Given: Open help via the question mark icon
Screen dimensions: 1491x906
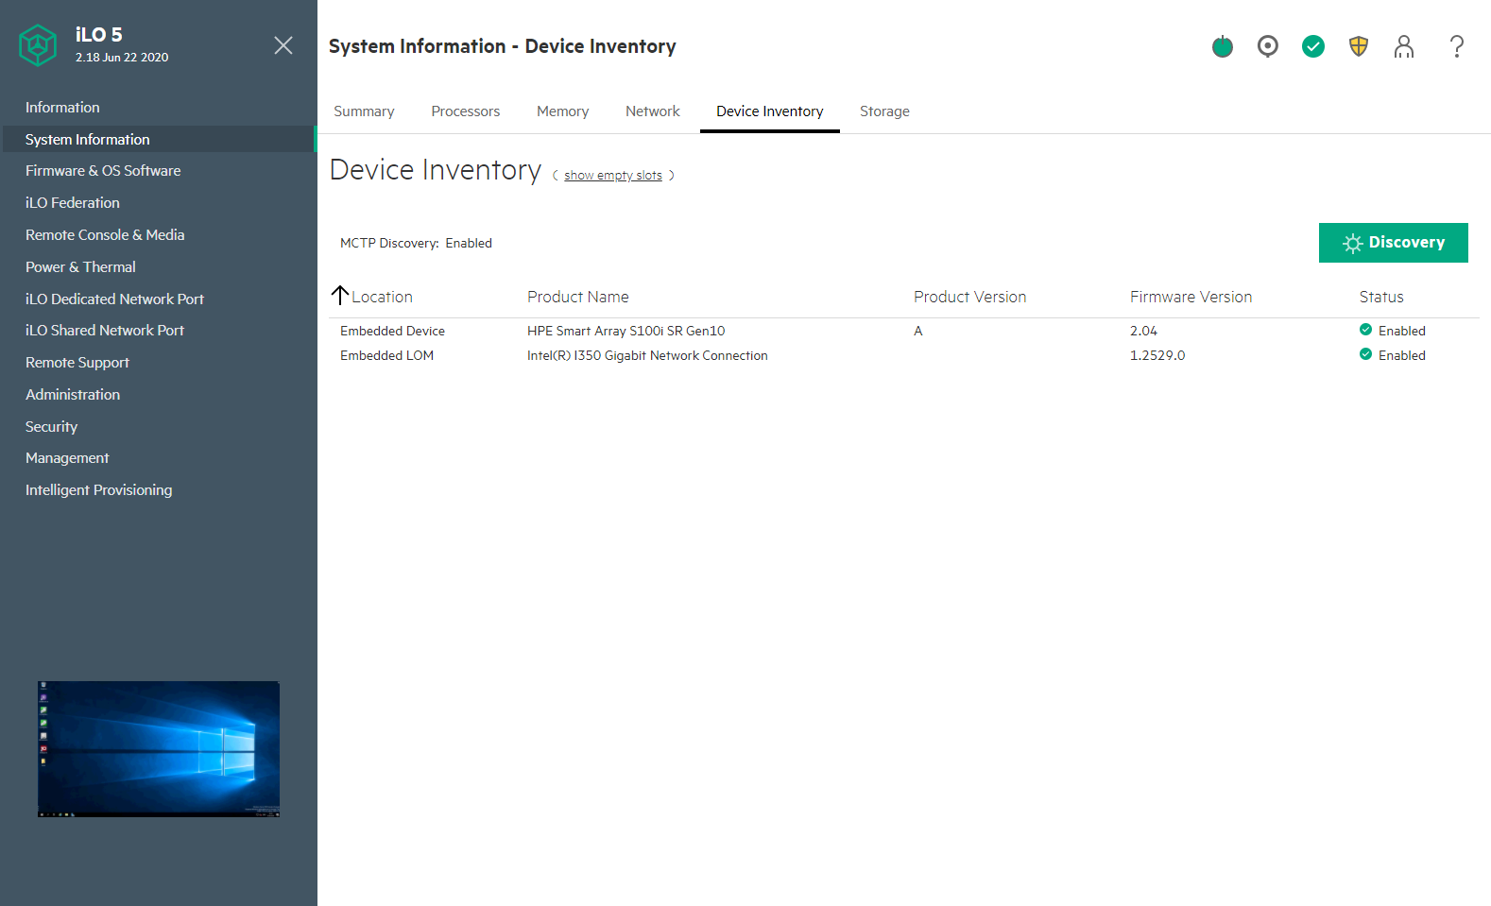Looking at the screenshot, I should pyautogui.click(x=1457, y=46).
